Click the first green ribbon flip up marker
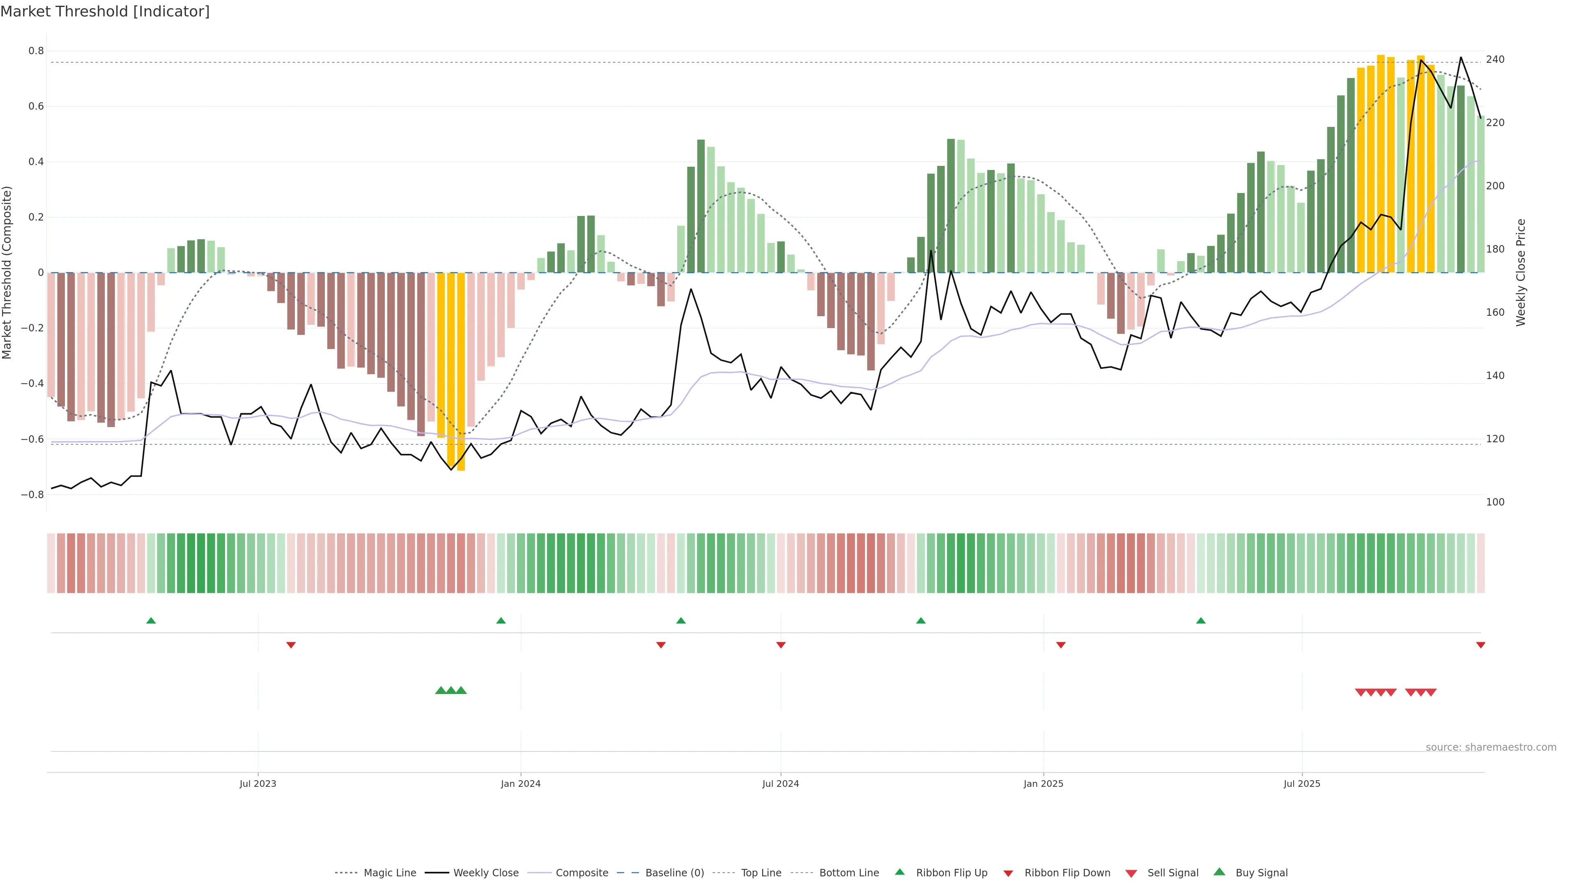Viewport: 1577px width, 887px height. pyautogui.click(x=151, y=621)
